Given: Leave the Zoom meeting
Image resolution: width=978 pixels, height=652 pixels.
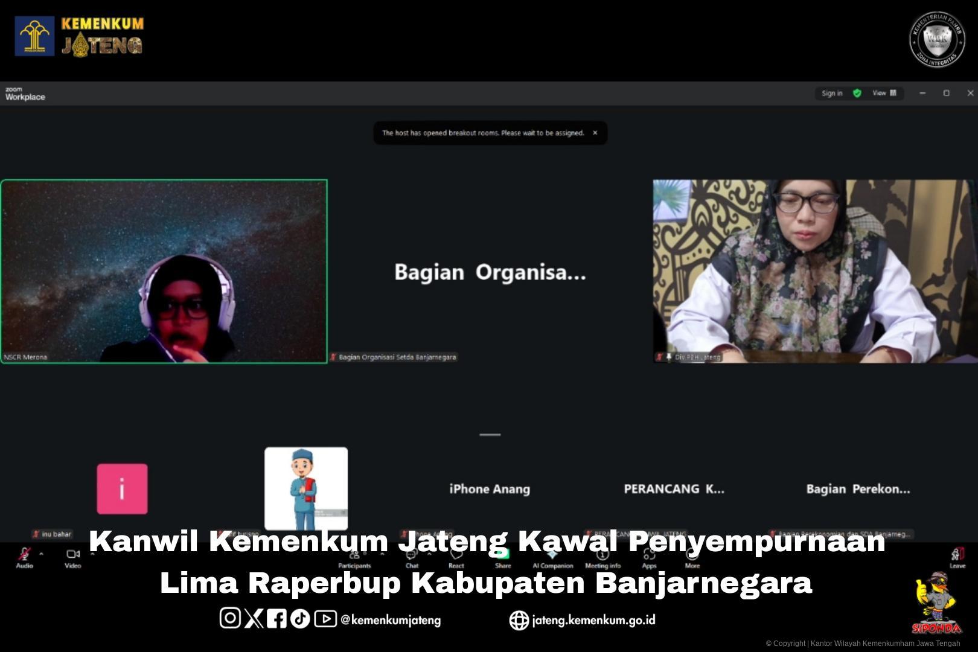Looking at the screenshot, I should 957,557.
